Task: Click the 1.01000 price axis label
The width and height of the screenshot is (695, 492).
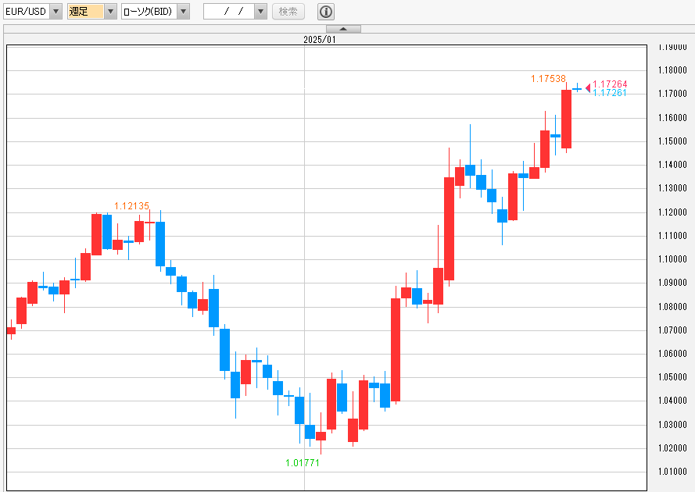Action: coord(672,472)
